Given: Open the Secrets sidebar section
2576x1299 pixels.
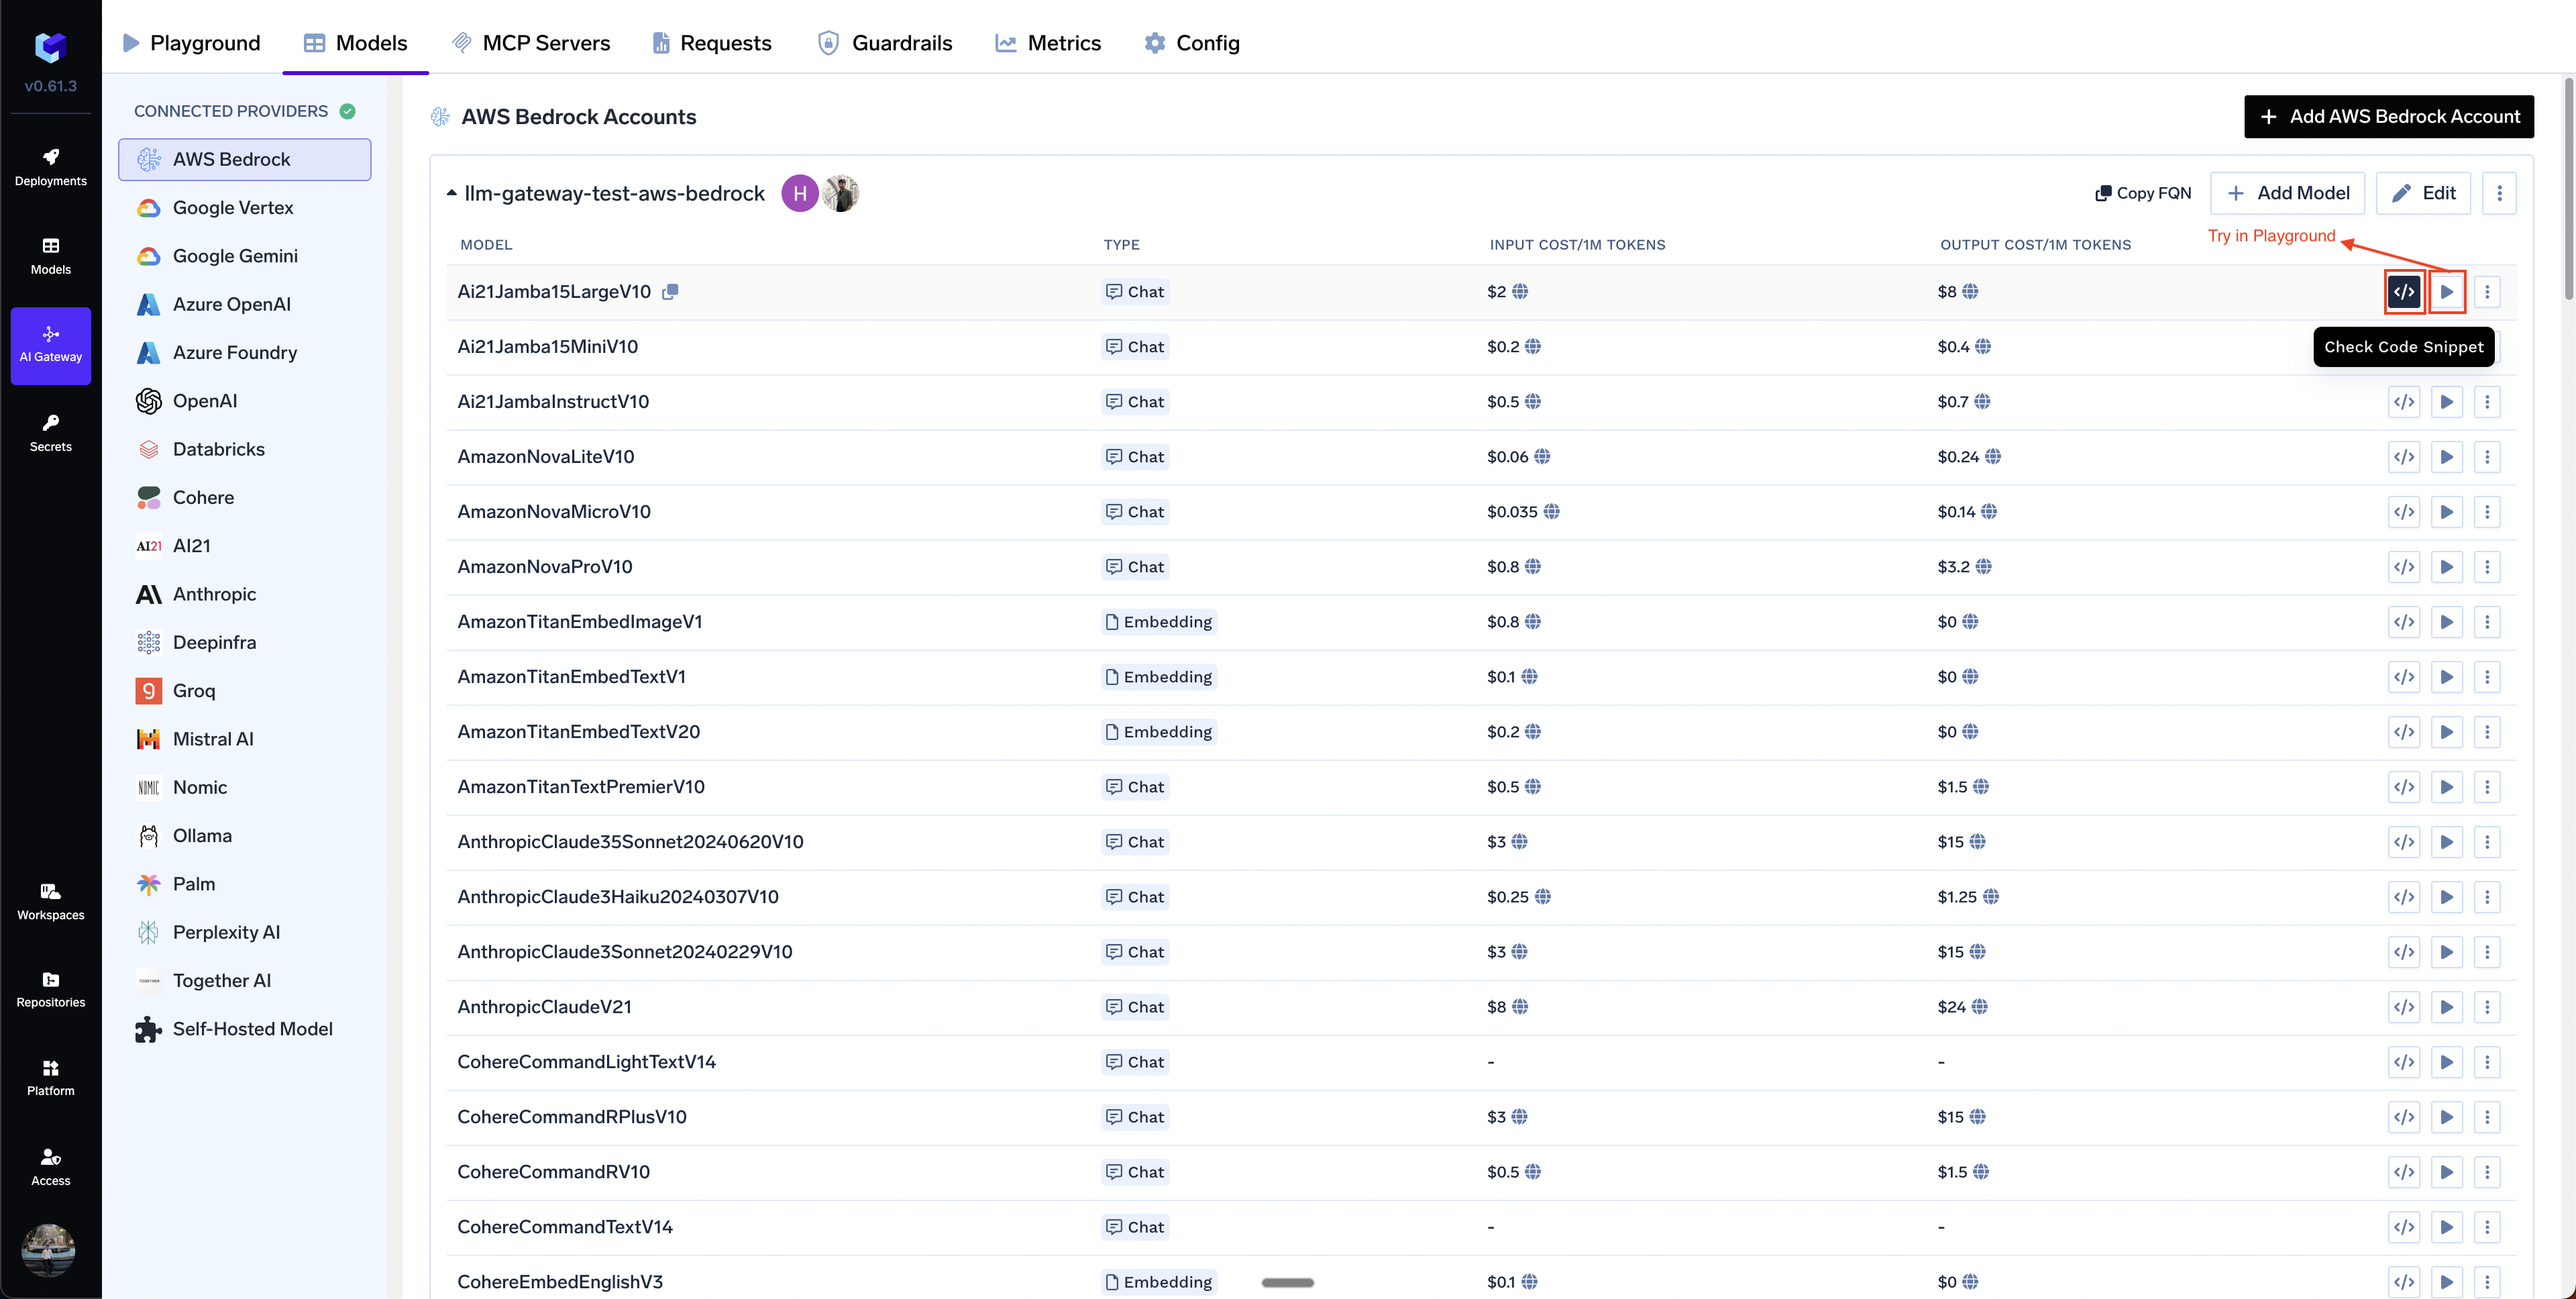Looking at the screenshot, I should (50, 433).
